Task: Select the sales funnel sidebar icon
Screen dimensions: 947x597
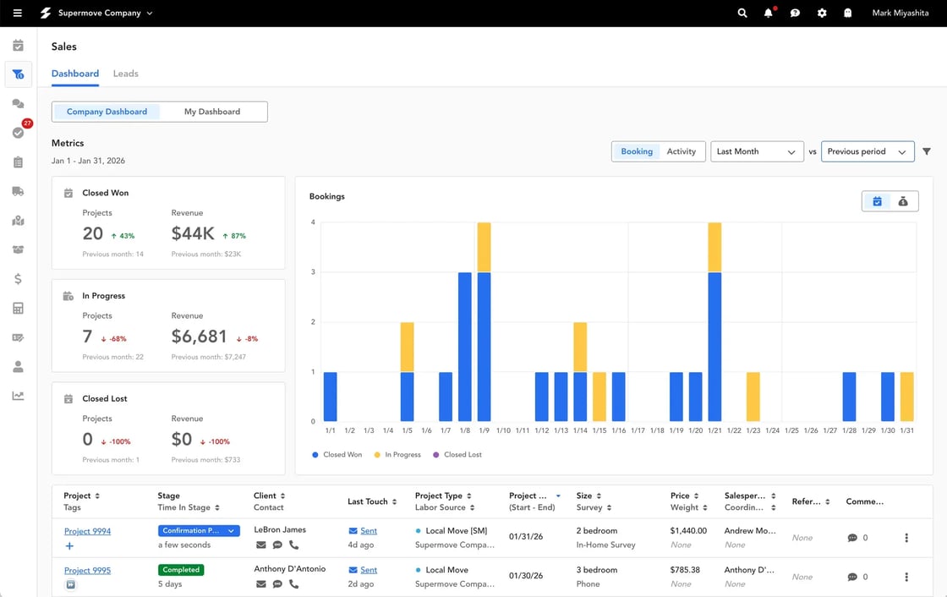Action: [18, 74]
